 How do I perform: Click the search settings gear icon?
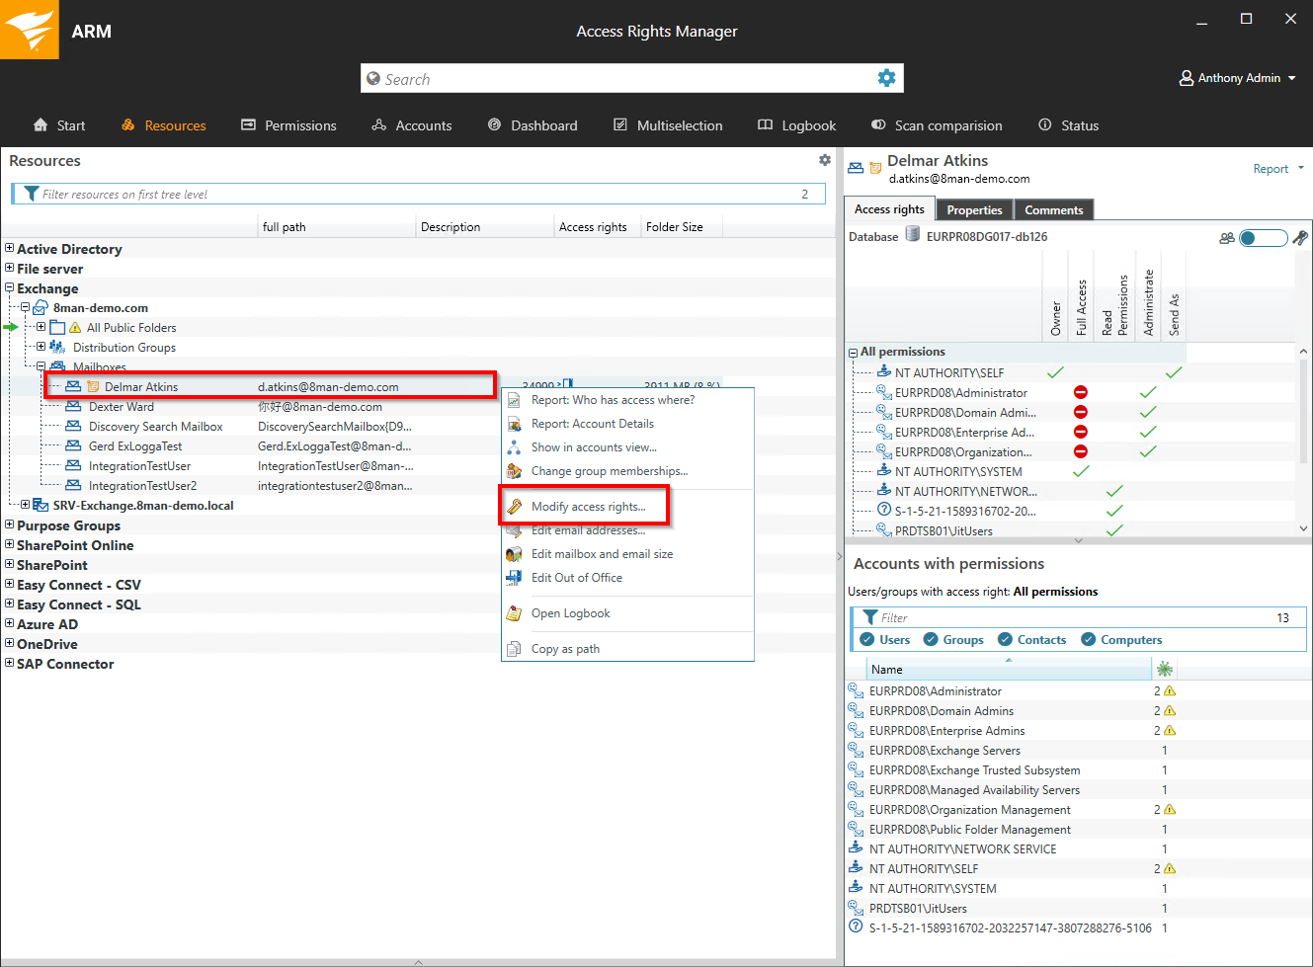pyautogui.click(x=886, y=78)
